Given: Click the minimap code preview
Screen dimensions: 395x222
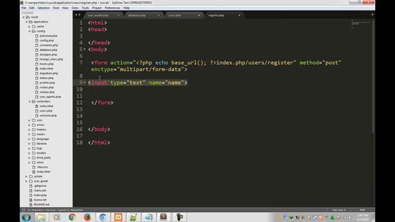Looking at the screenshot, I should coord(360,25).
